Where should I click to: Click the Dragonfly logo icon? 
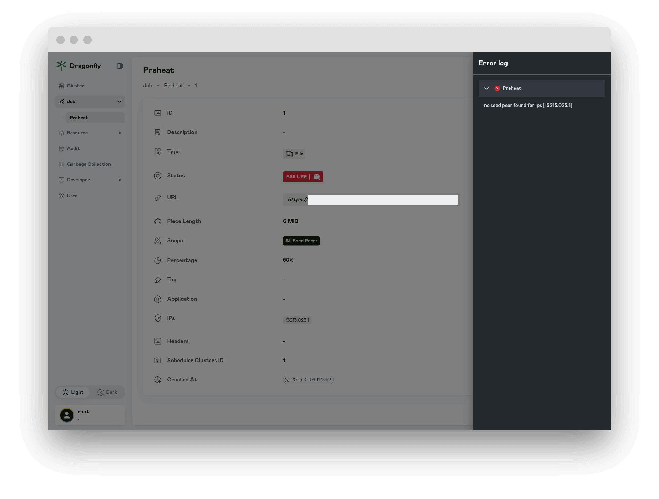(61, 66)
